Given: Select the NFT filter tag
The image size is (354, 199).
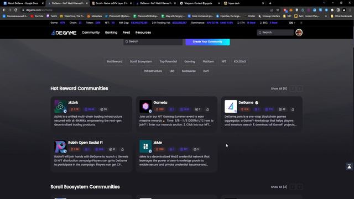Looking at the screenshot, I should click(x=223, y=61).
